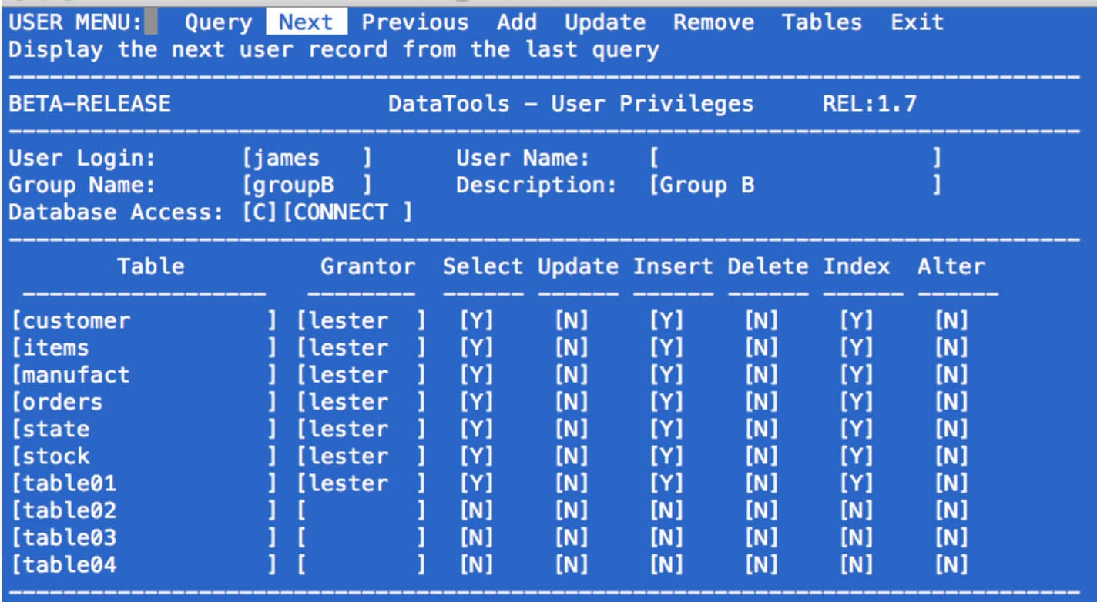Screen dimensions: 1097x602
Task: Choose Remove from the user menu
Action: pos(713,22)
